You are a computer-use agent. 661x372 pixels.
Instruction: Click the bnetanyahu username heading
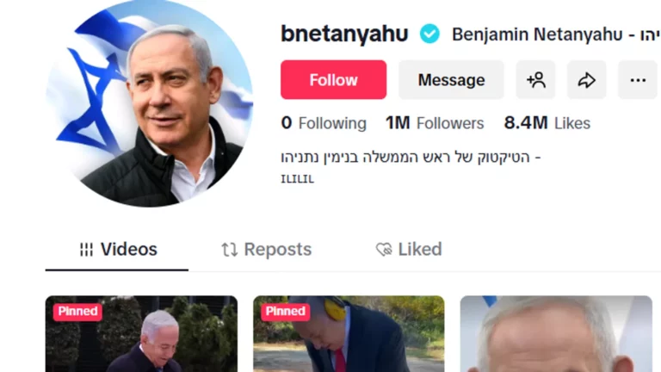click(344, 34)
